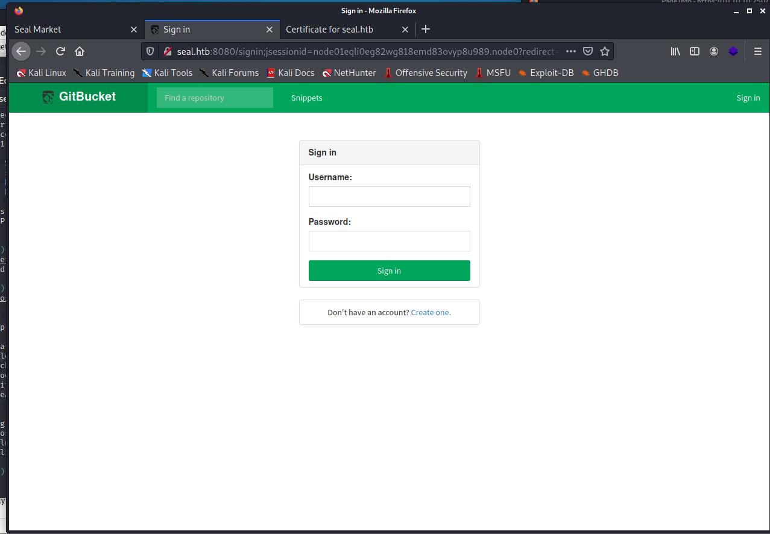
Task: Open the Firefox hamburger menu
Action: click(758, 51)
